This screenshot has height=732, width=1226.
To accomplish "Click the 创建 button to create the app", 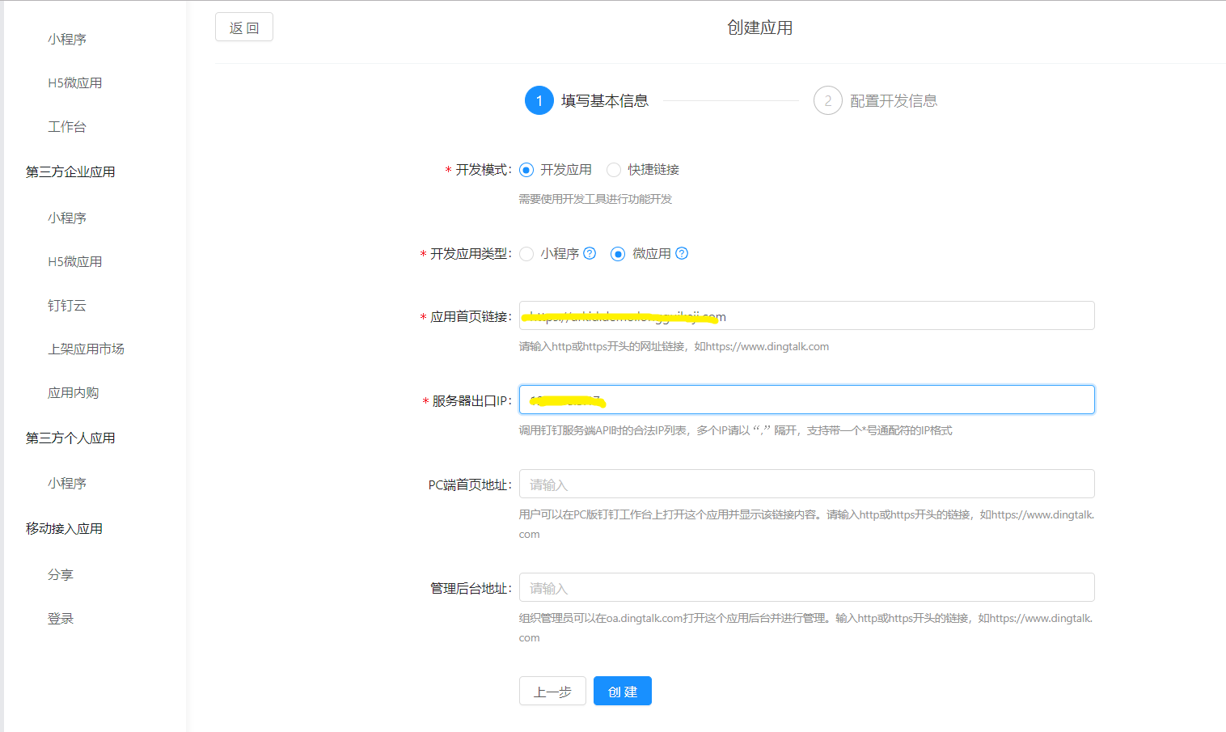I will coord(622,690).
